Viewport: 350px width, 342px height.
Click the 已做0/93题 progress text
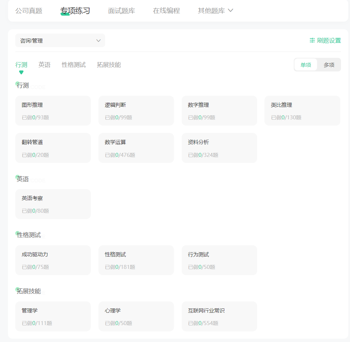[x=36, y=118]
